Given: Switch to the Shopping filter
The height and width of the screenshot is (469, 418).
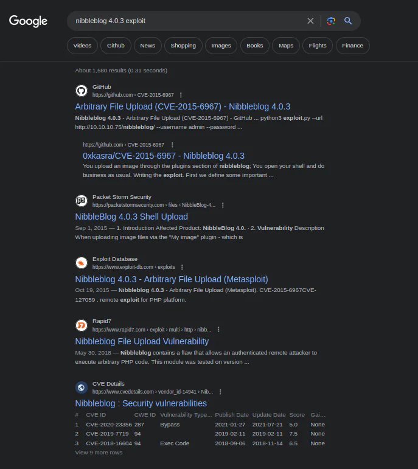Looking at the screenshot, I should coord(183,46).
